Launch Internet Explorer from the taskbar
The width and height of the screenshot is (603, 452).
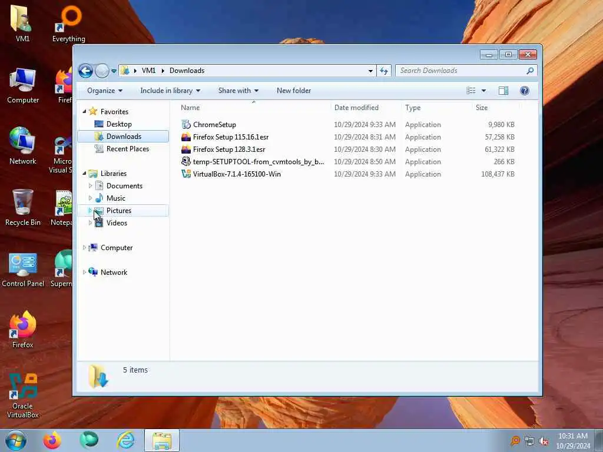(126, 440)
